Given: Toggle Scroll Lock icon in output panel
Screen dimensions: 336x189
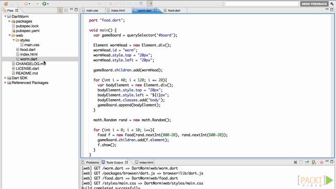Looking at the screenshot, I should [301, 162].
